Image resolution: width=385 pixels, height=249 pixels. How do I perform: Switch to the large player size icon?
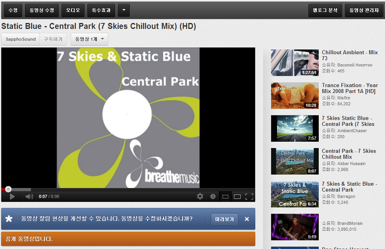click(237, 196)
